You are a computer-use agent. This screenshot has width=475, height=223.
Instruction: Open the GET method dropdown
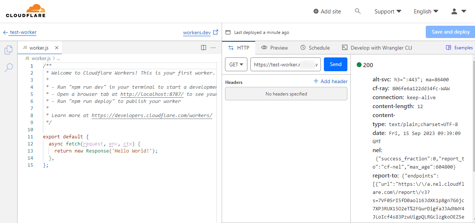point(236,65)
